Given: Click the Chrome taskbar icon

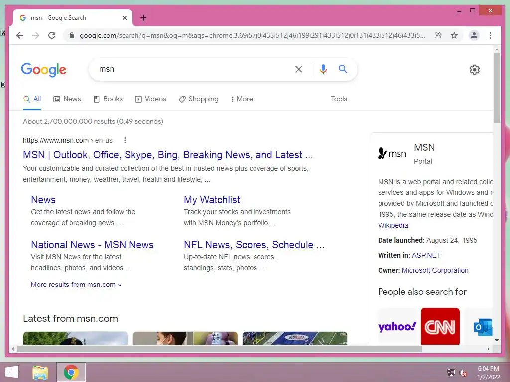Looking at the screenshot, I should tap(71, 372).
